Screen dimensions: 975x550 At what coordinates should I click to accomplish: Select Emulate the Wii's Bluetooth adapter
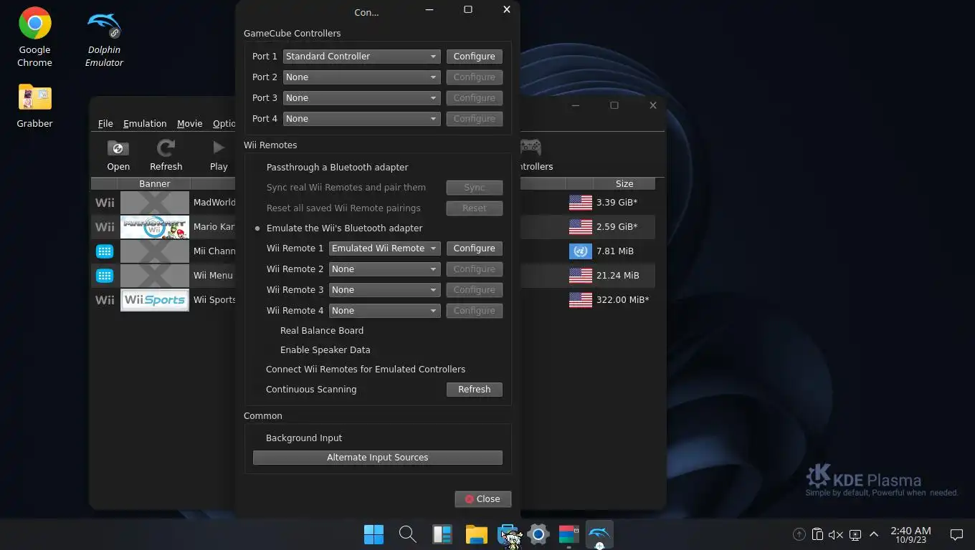tap(338, 228)
